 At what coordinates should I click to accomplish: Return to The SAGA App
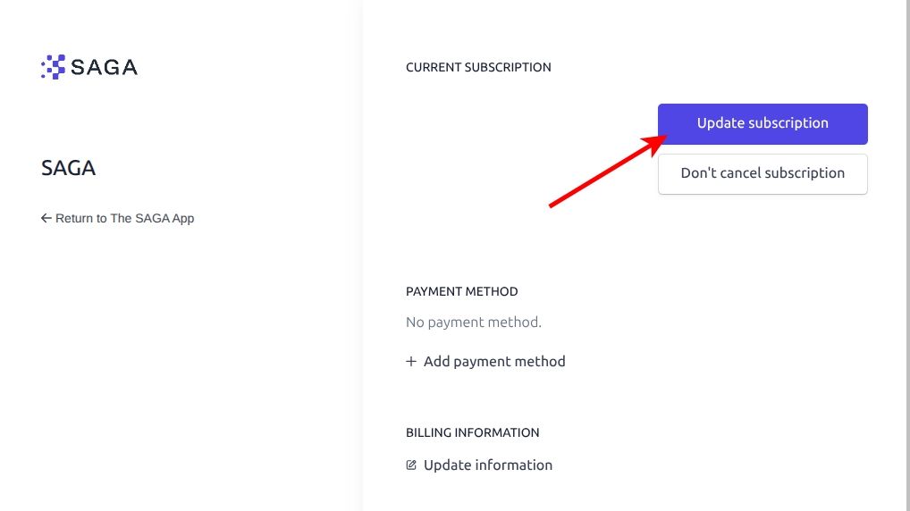[124, 218]
